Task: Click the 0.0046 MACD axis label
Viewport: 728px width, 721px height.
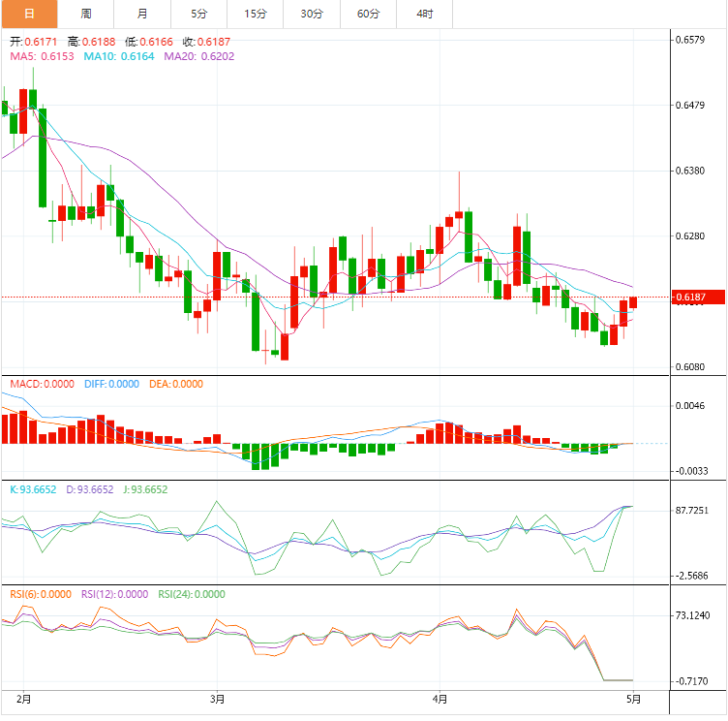Action: [690, 406]
